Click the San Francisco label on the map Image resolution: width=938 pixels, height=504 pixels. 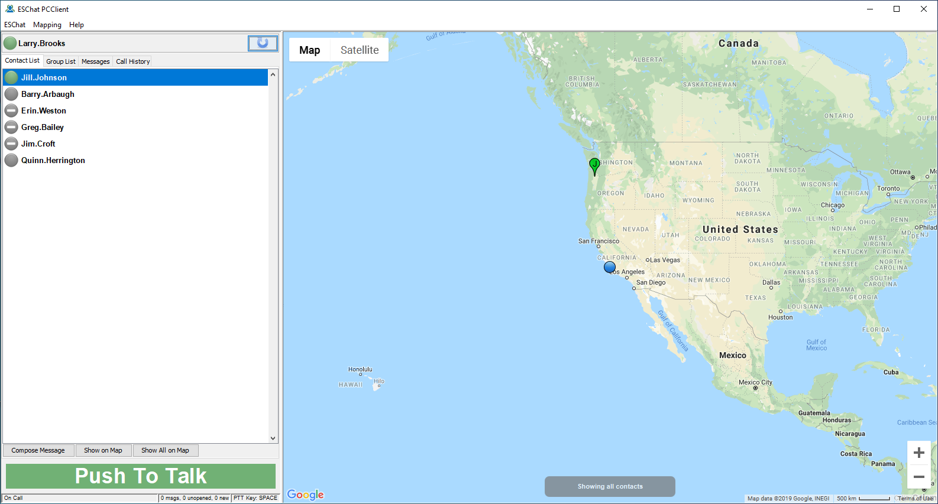(x=599, y=241)
